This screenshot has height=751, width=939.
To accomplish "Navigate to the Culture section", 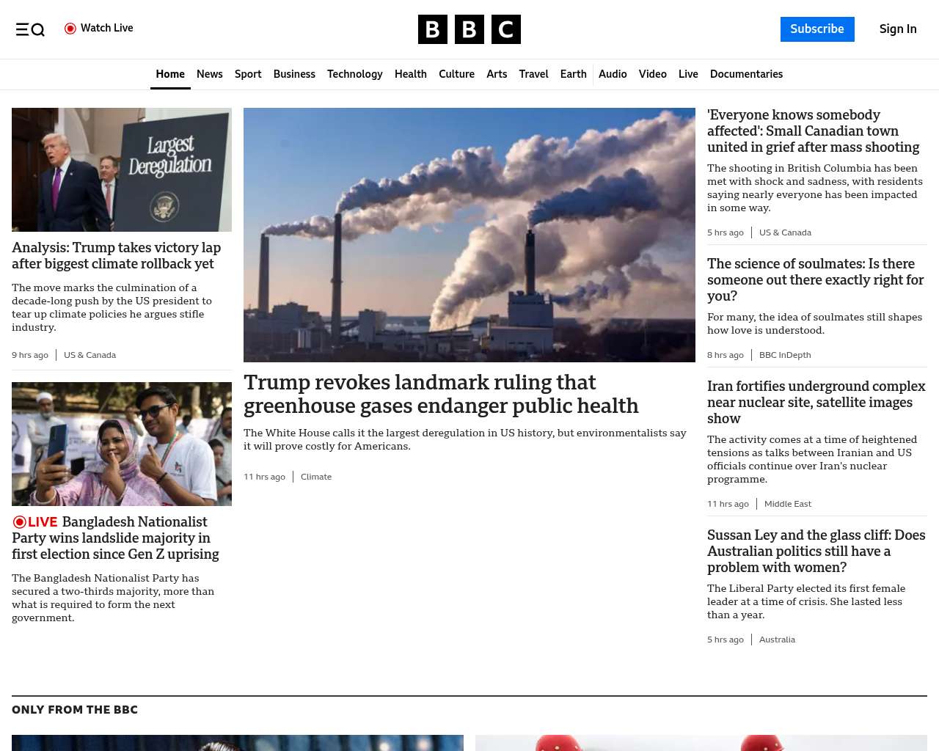I will click(x=456, y=74).
